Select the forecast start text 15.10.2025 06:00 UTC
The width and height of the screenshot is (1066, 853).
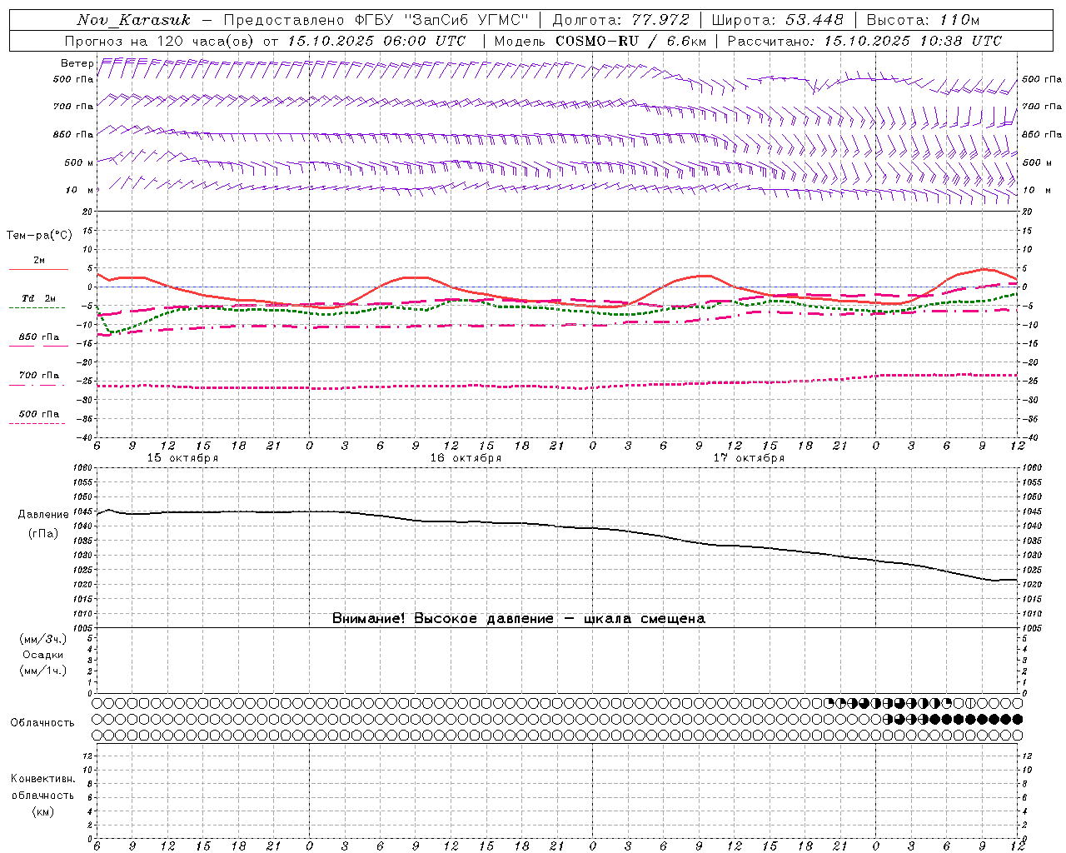pos(376,41)
